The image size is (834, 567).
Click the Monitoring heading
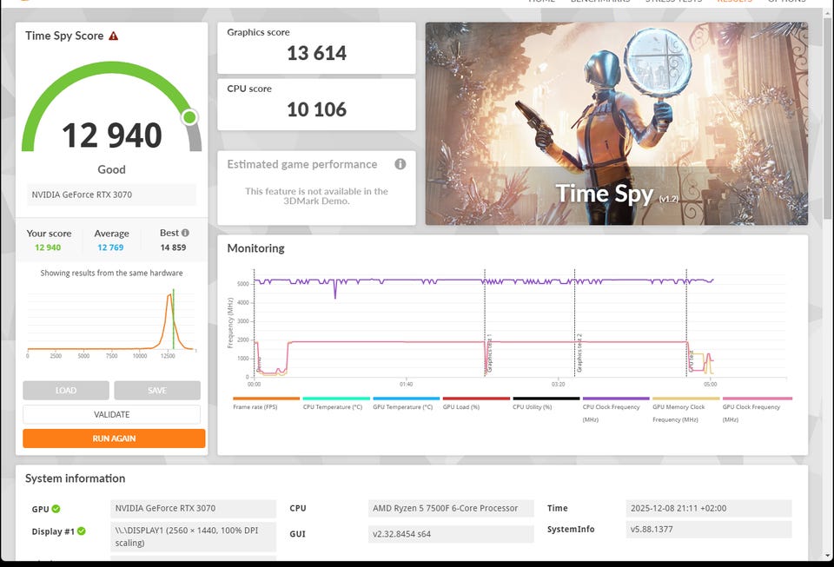click(255, 248)
